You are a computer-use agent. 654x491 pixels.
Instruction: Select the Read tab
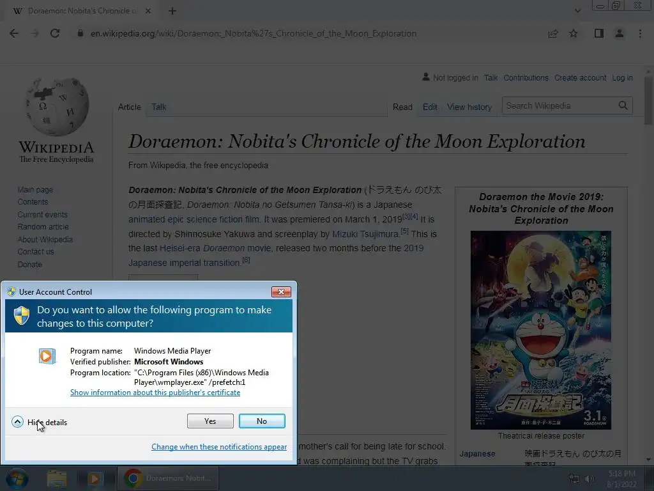click(x=402, y=107)
